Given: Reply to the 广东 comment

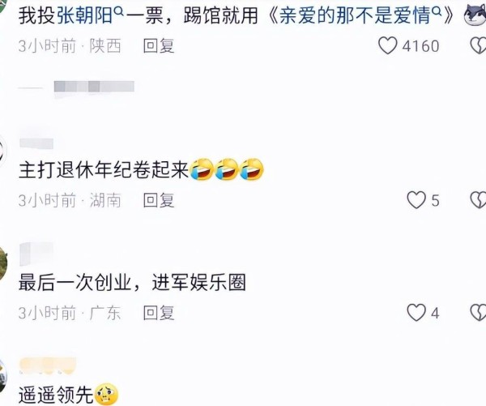Looking at the screenshot, I should [159, 313].
